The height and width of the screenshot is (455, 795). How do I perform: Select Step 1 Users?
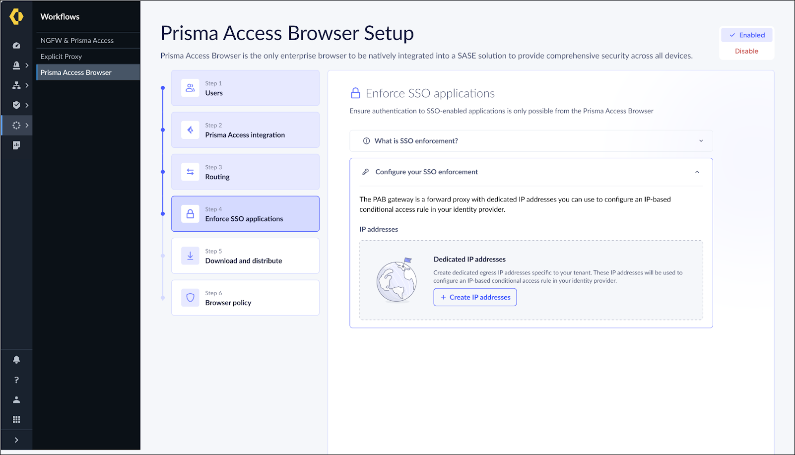245,88
